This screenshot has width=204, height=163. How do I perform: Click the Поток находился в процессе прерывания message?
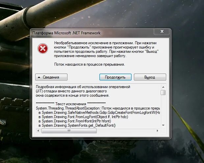pos(89,64)
